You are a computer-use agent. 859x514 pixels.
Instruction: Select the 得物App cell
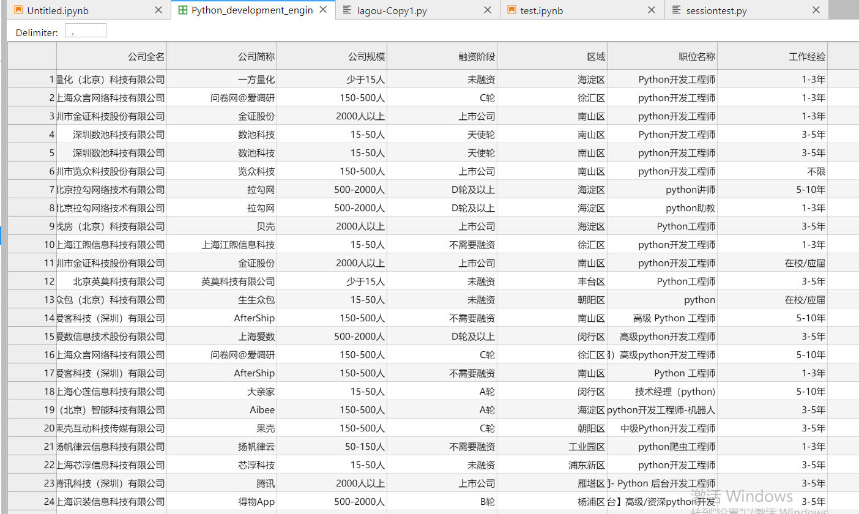221,502
